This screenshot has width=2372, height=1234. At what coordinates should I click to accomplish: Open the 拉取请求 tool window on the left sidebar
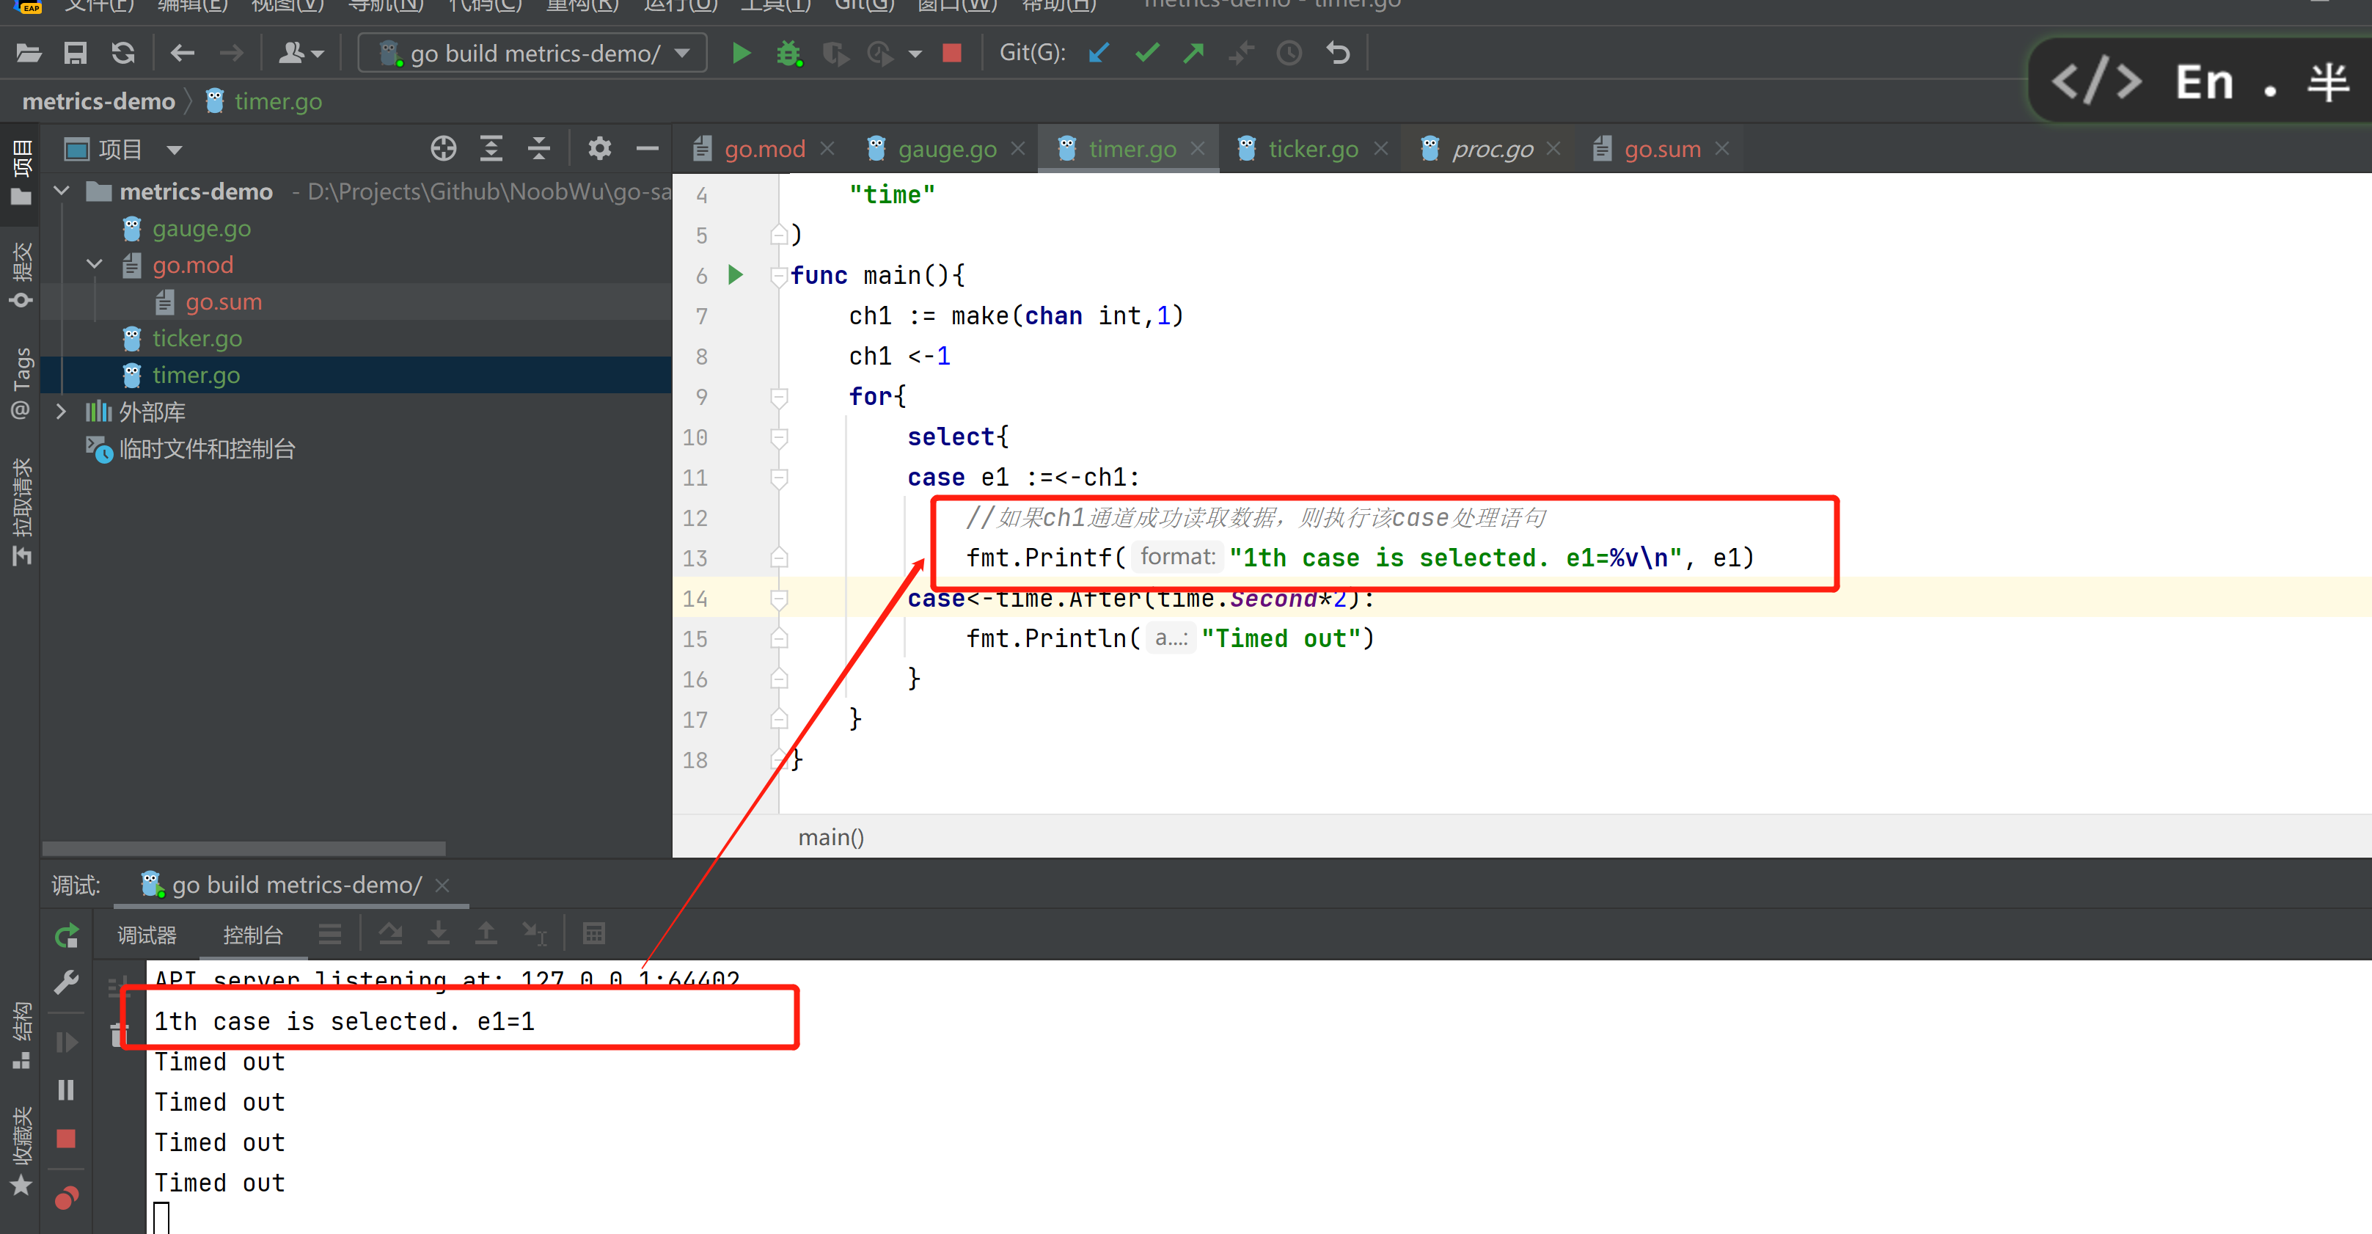coord(21,511)
